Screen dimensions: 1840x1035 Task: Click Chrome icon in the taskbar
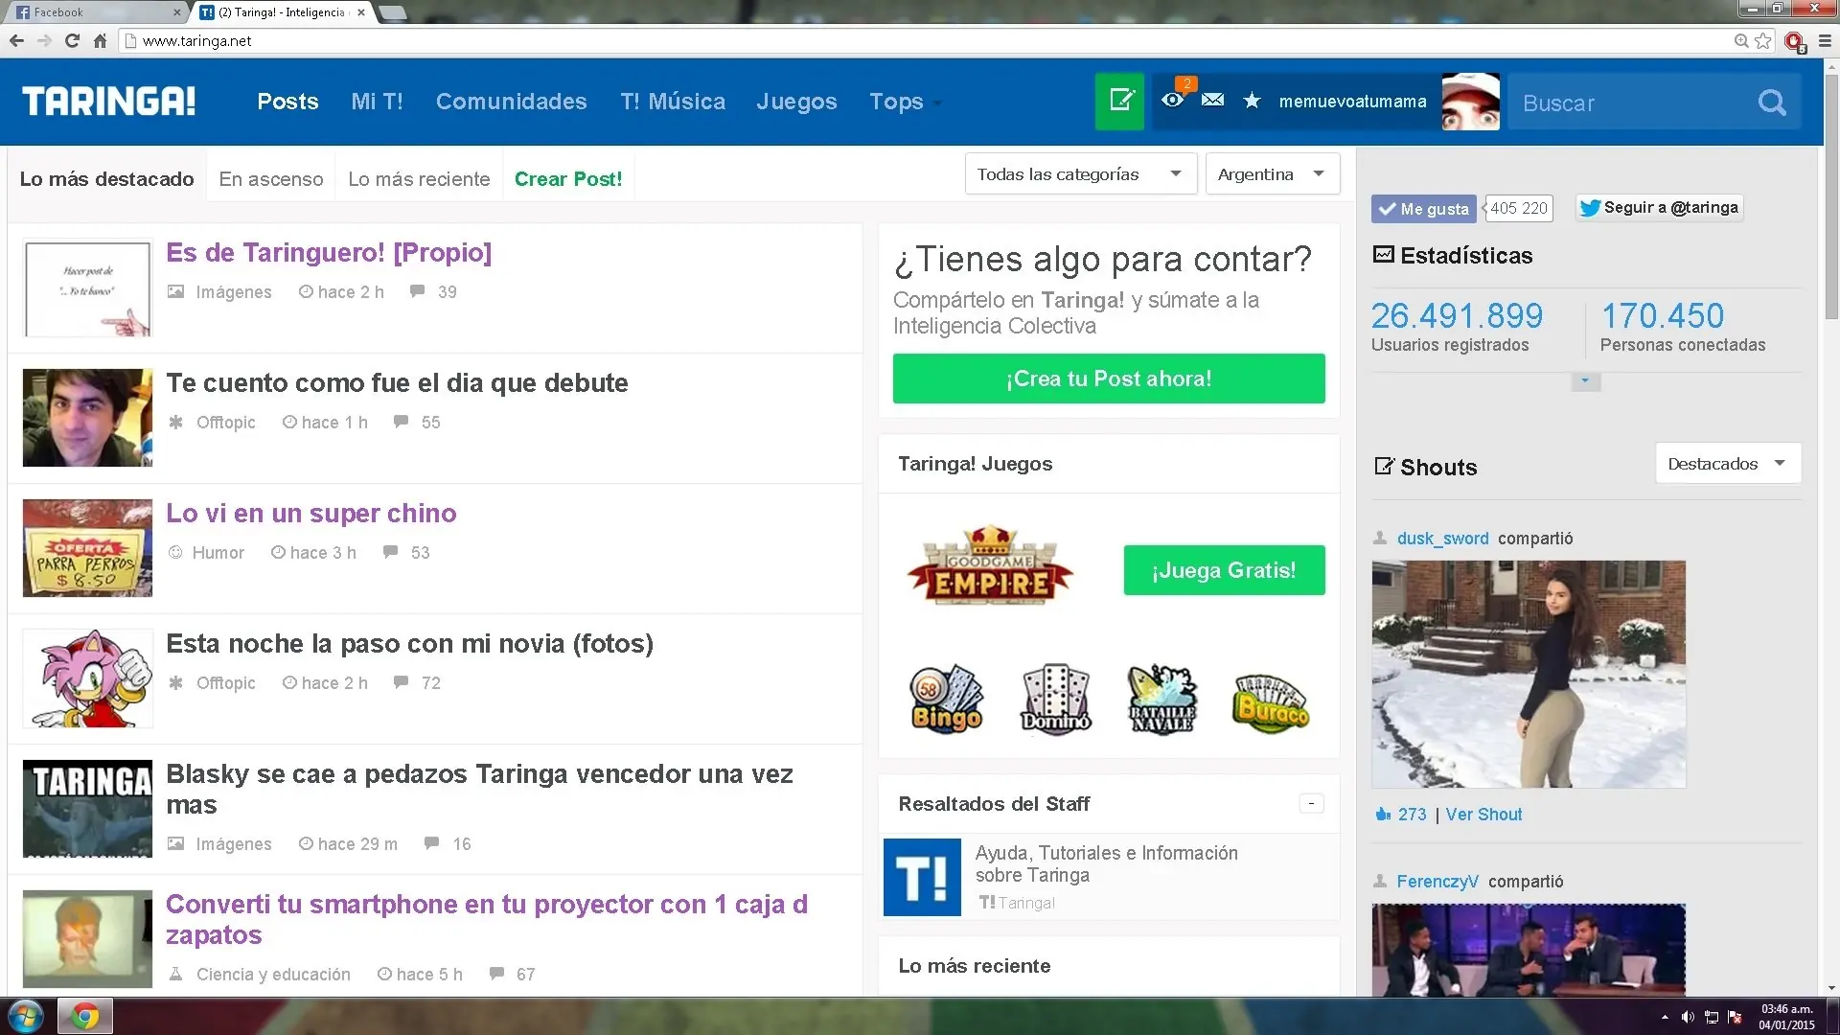[85, 1016]
